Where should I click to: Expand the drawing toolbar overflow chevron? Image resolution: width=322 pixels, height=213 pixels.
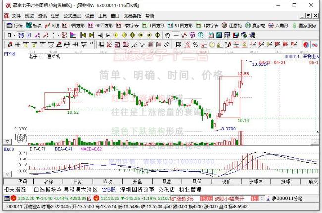[92, 43]
